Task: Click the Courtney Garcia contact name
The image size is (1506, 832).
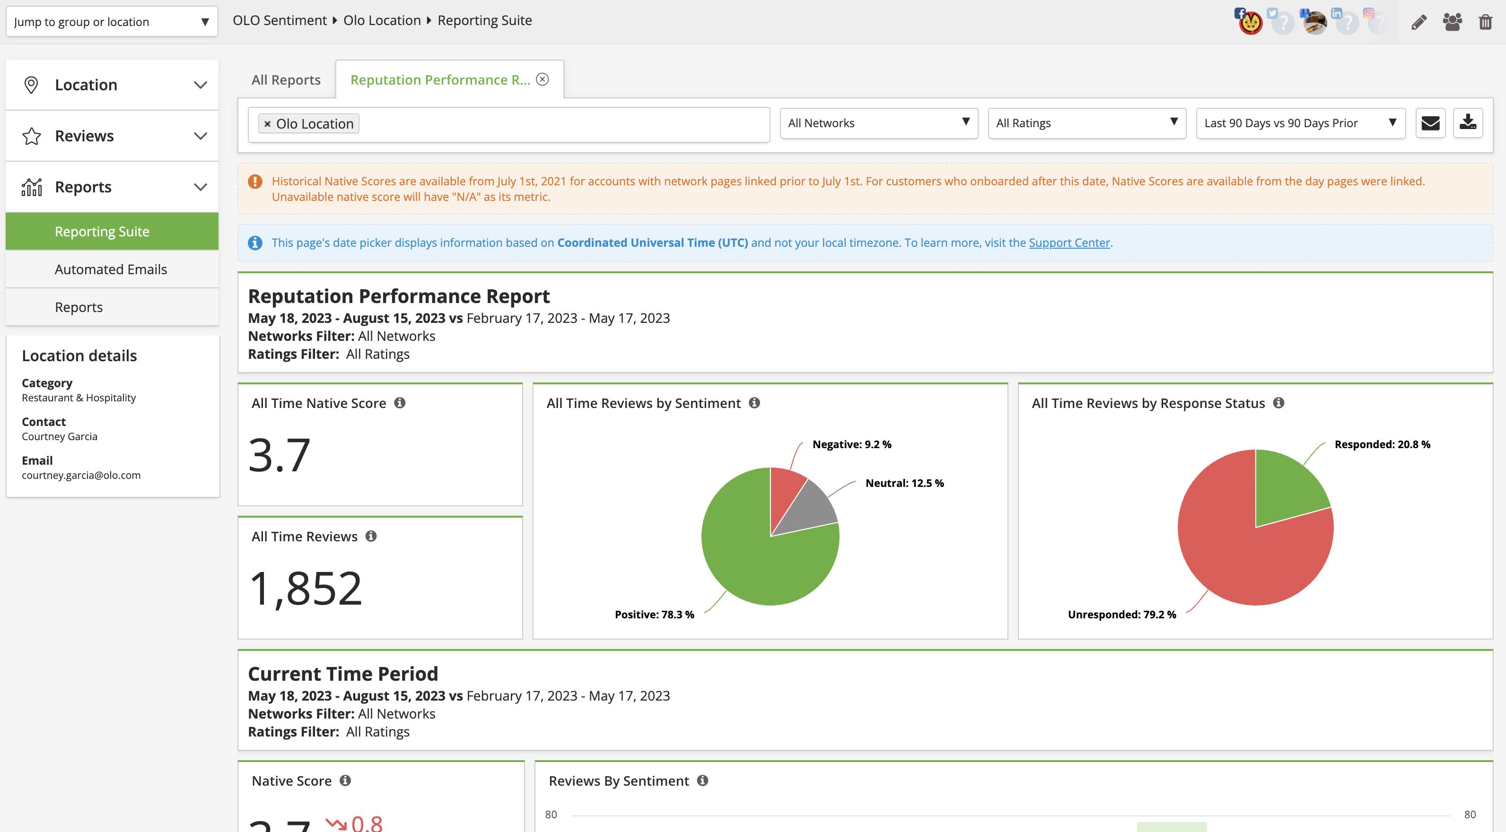Action: [x=60, y=437]
